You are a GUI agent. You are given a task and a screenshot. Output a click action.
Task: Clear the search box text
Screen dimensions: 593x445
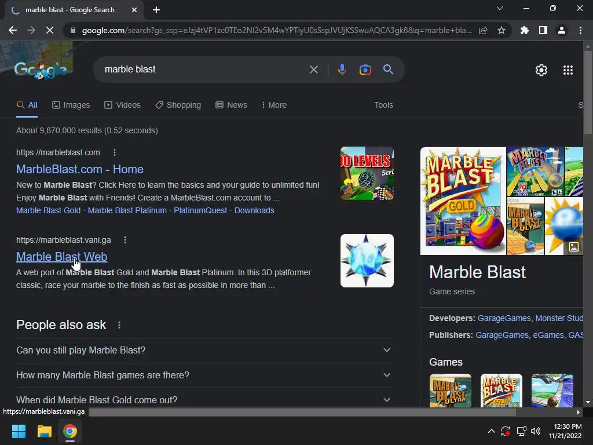[313, 70]
